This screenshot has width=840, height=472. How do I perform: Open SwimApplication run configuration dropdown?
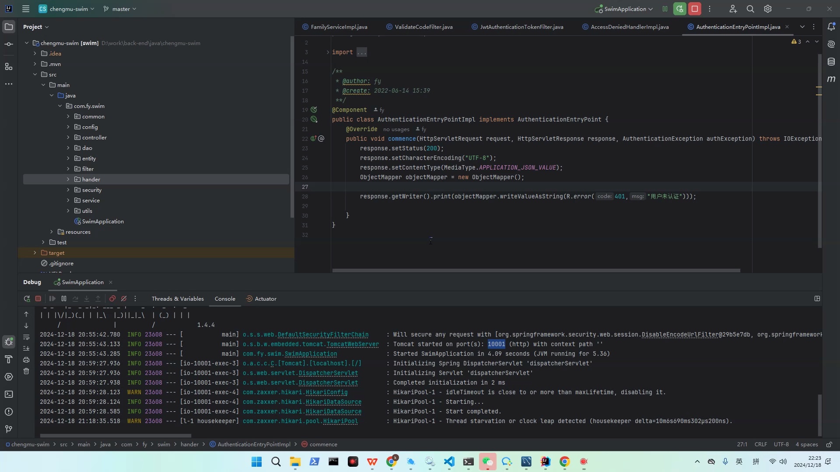point(625,9)
